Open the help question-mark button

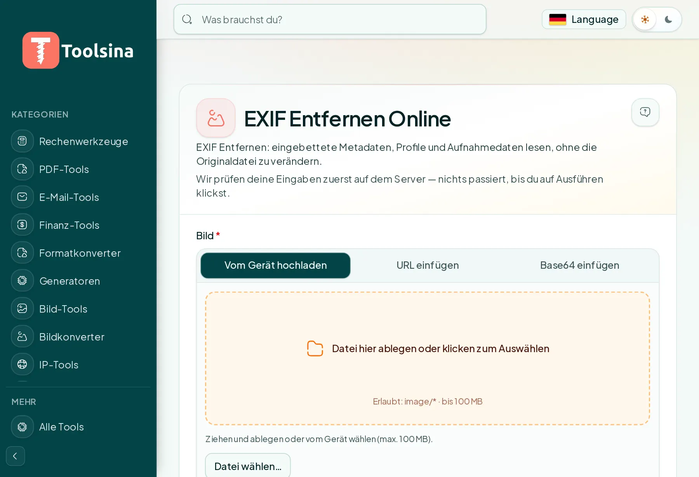tap(645, 112)
